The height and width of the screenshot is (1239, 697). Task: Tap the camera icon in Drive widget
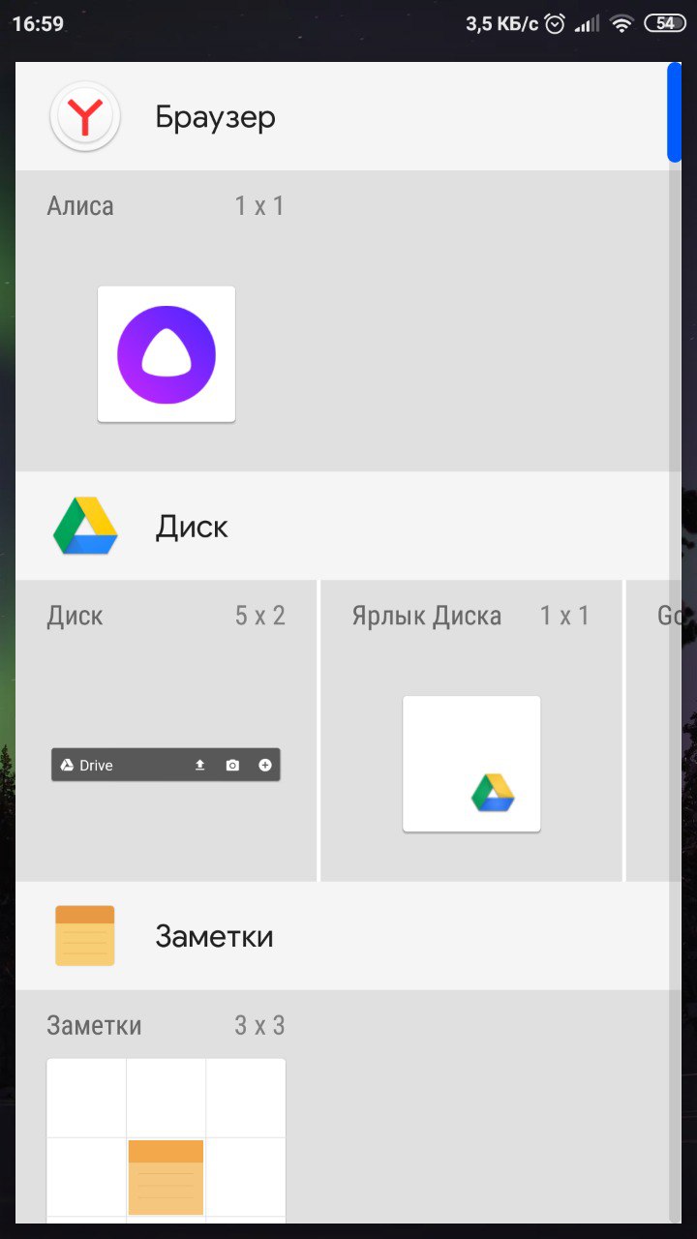[232, 765]
